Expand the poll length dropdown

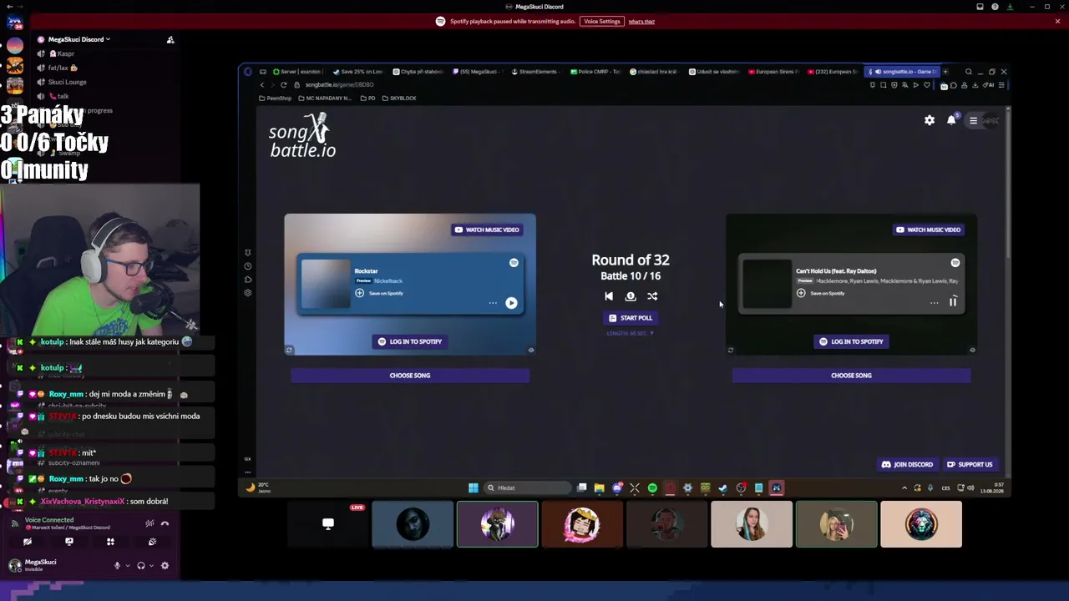pyautogui.click(x=631, y=333)
